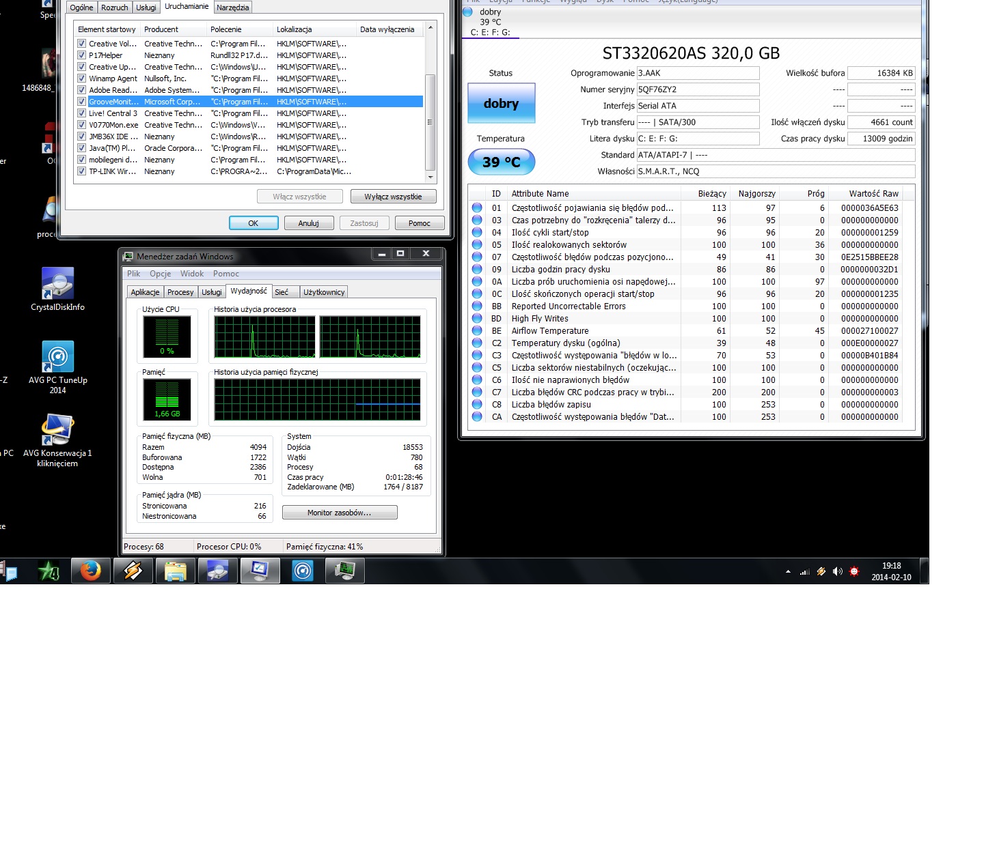The width and height of the screenshot is (984, 858).
Task: Switch to Task Manager taskbar icon
Action: [344, 571]
